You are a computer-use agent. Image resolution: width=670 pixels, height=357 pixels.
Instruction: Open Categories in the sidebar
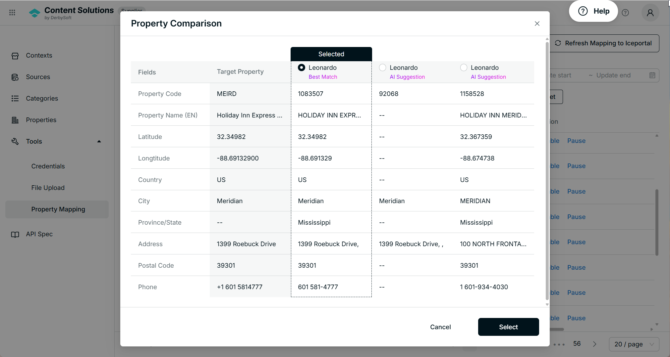42,99
